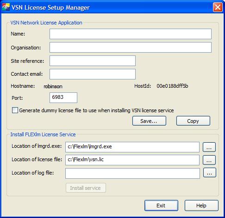Click the lmgrd.exe path field
This screenshot has width=225, height=218.
coord(132,147)
